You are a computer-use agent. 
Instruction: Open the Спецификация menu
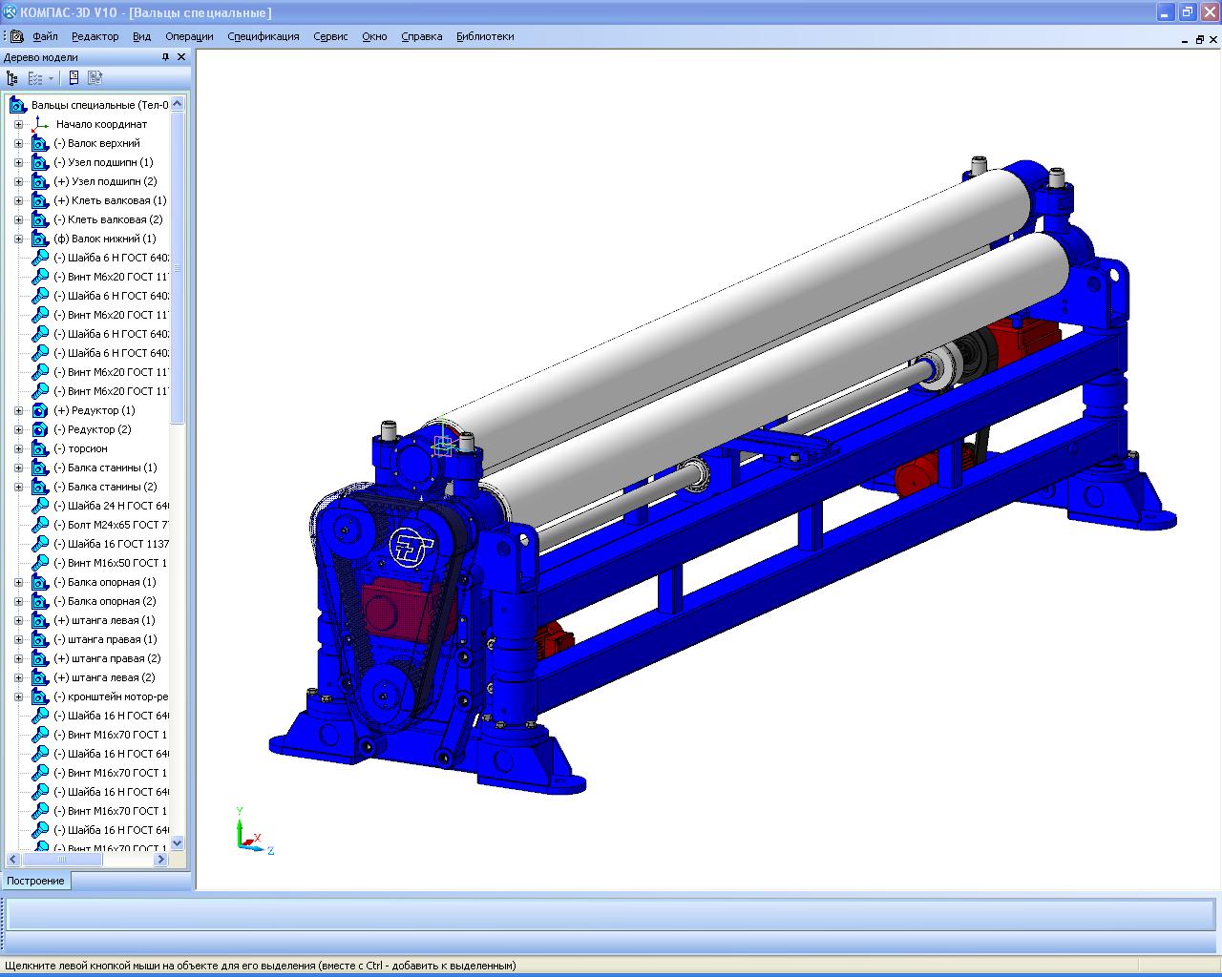(x=263, y=36)
